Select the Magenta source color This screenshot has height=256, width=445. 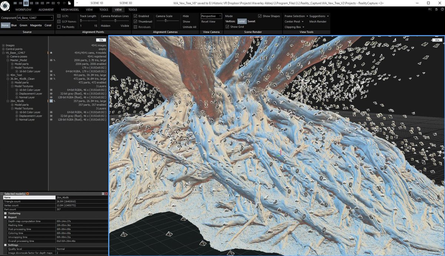tap(36, 26)
